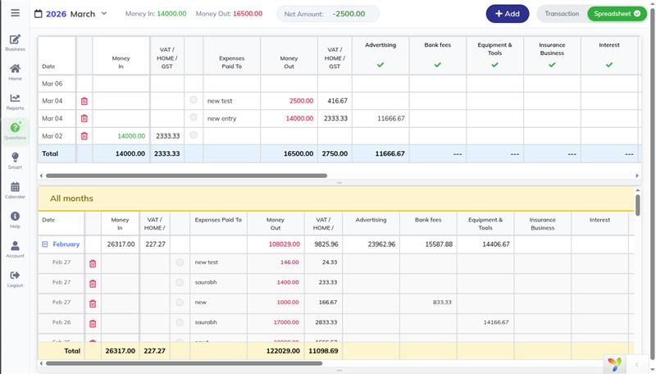Delete the Mar 04 'new entry' row
This screenshot has width=656, height=374.
coord(84,119)
